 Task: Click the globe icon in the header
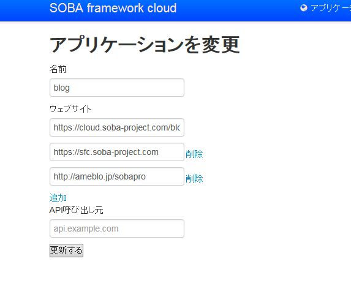[x=304, y=8]
